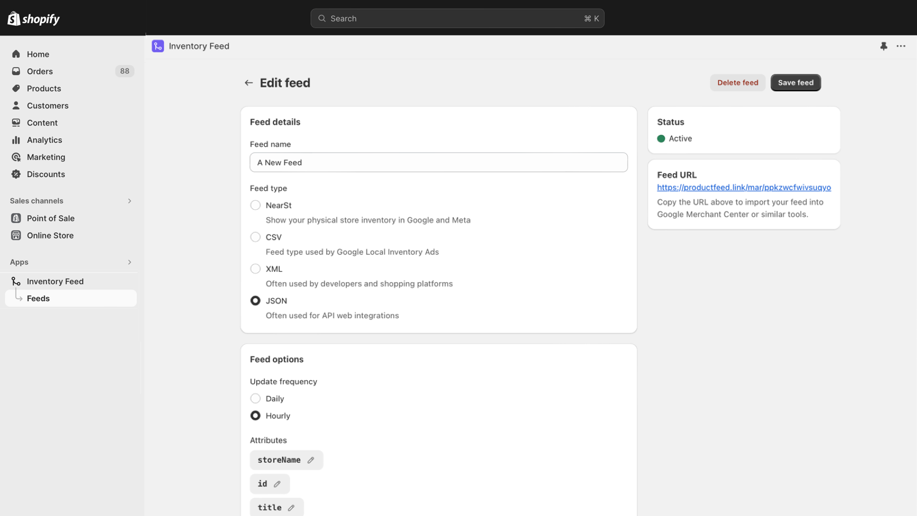Choose XML as the feed type
Viewport: 917px width, 516px height.
tap(255, 268)
